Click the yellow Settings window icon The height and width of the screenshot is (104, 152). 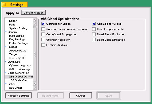(x=4, y=5)
